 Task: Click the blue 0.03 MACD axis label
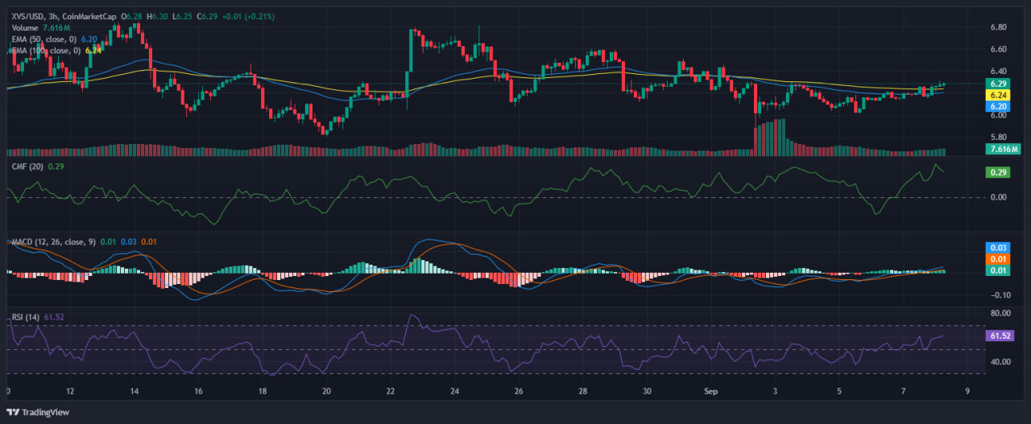pos(998,247)
